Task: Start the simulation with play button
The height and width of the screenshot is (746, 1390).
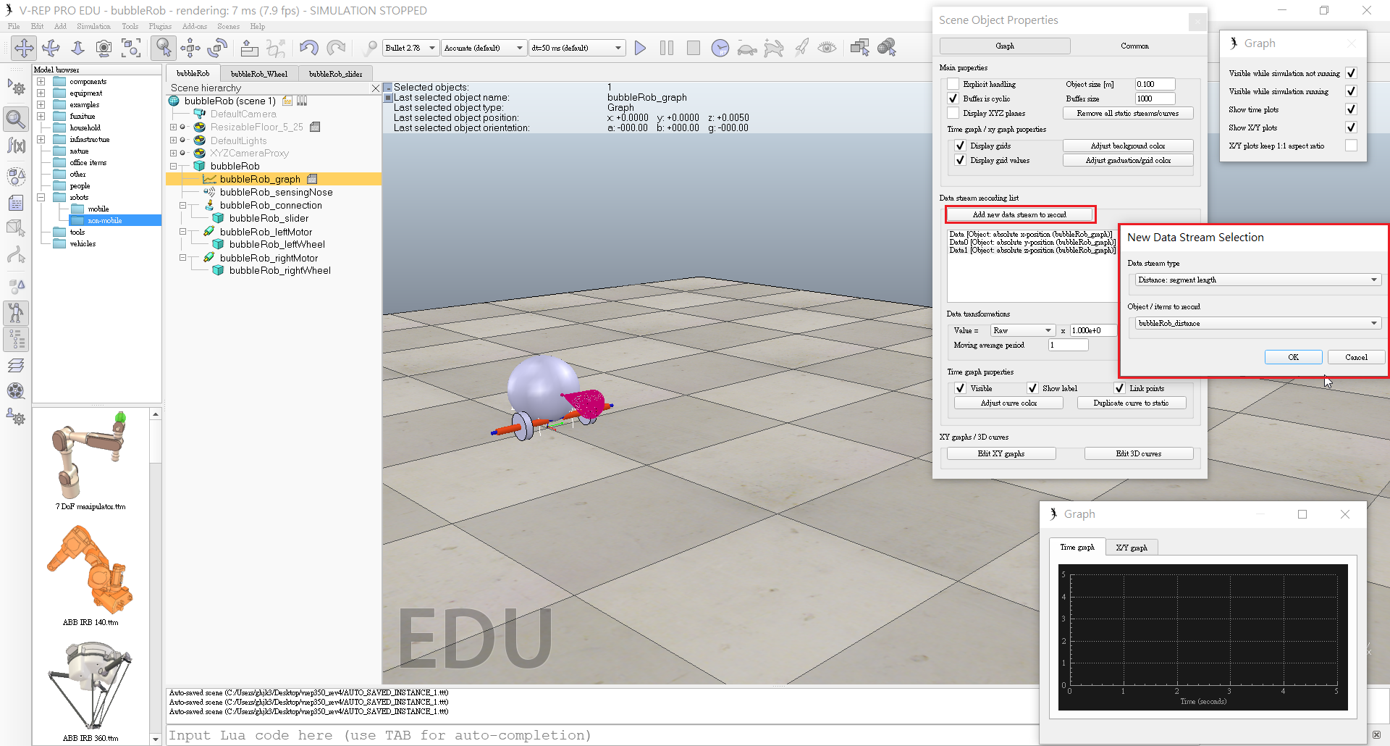Action: point(640,48)
